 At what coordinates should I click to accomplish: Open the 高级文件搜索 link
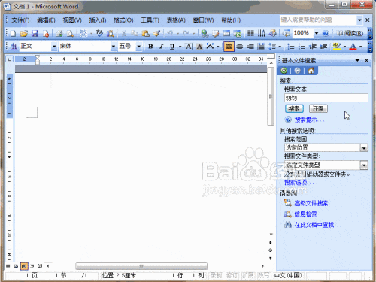(311, 203)
